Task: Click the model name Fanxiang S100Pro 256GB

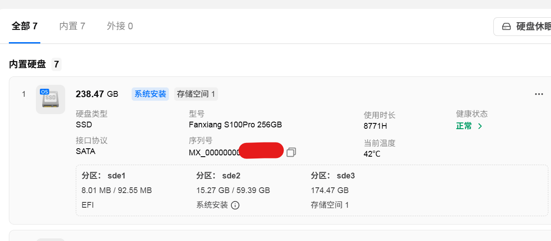Action: click(235, 125)
